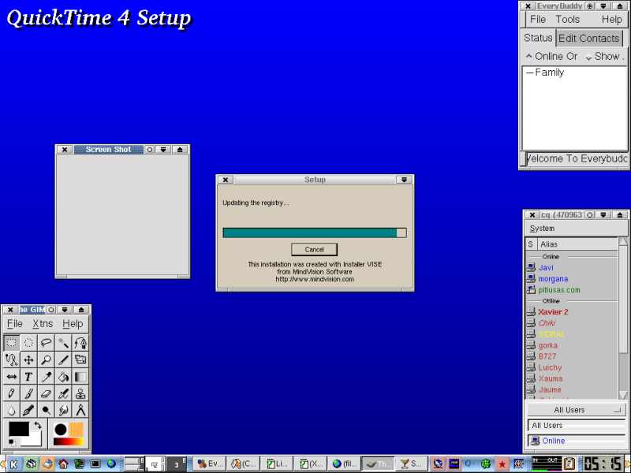Select offline contact gorka in Licq
Viewport: 631px width, 473px height.
point(547,345)
